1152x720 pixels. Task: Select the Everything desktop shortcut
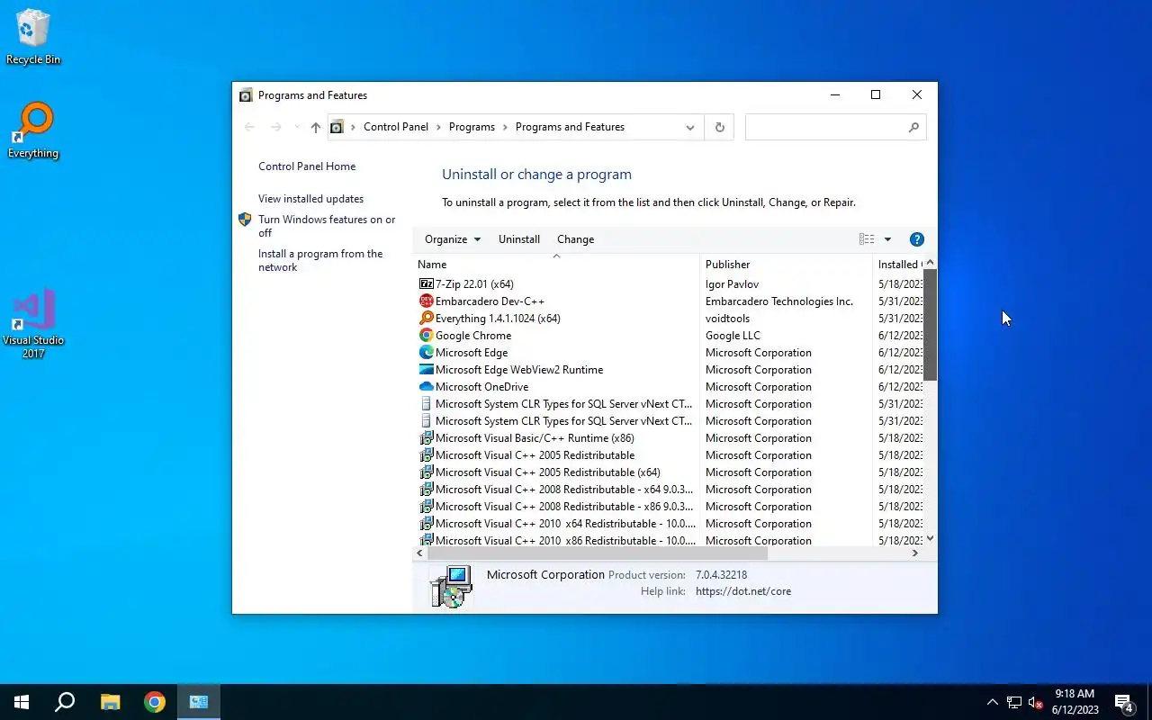point(33,130)
